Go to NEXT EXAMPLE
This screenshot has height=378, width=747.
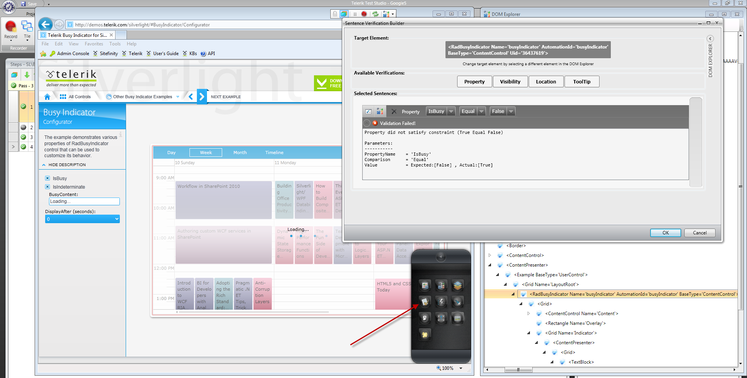click(226, 97)
